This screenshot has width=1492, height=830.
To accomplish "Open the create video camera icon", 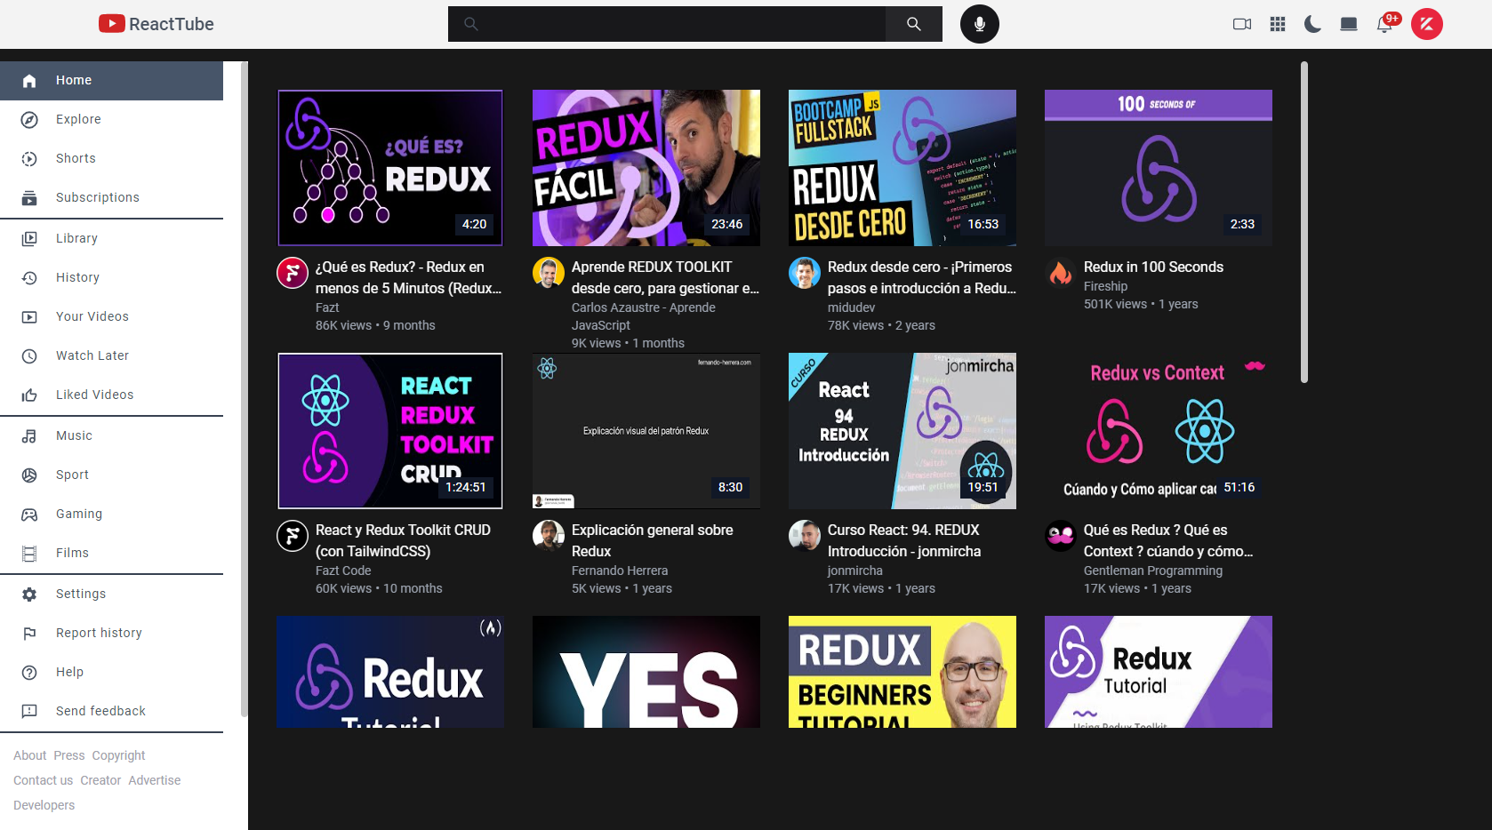I will [1241, 24].
